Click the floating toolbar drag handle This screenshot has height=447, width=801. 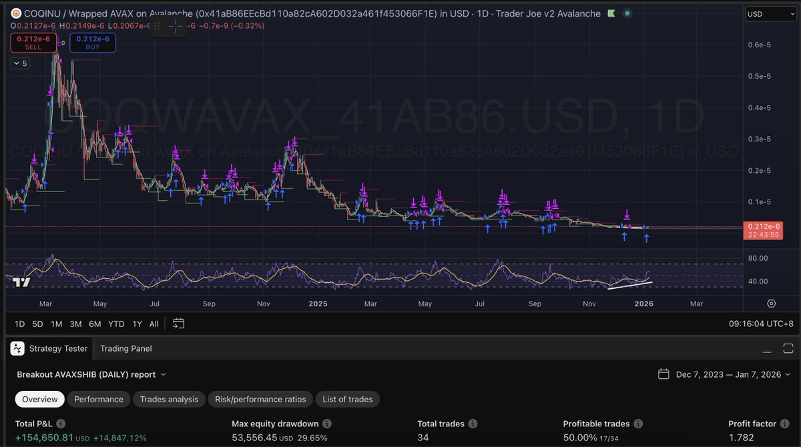tap(158, 26)
